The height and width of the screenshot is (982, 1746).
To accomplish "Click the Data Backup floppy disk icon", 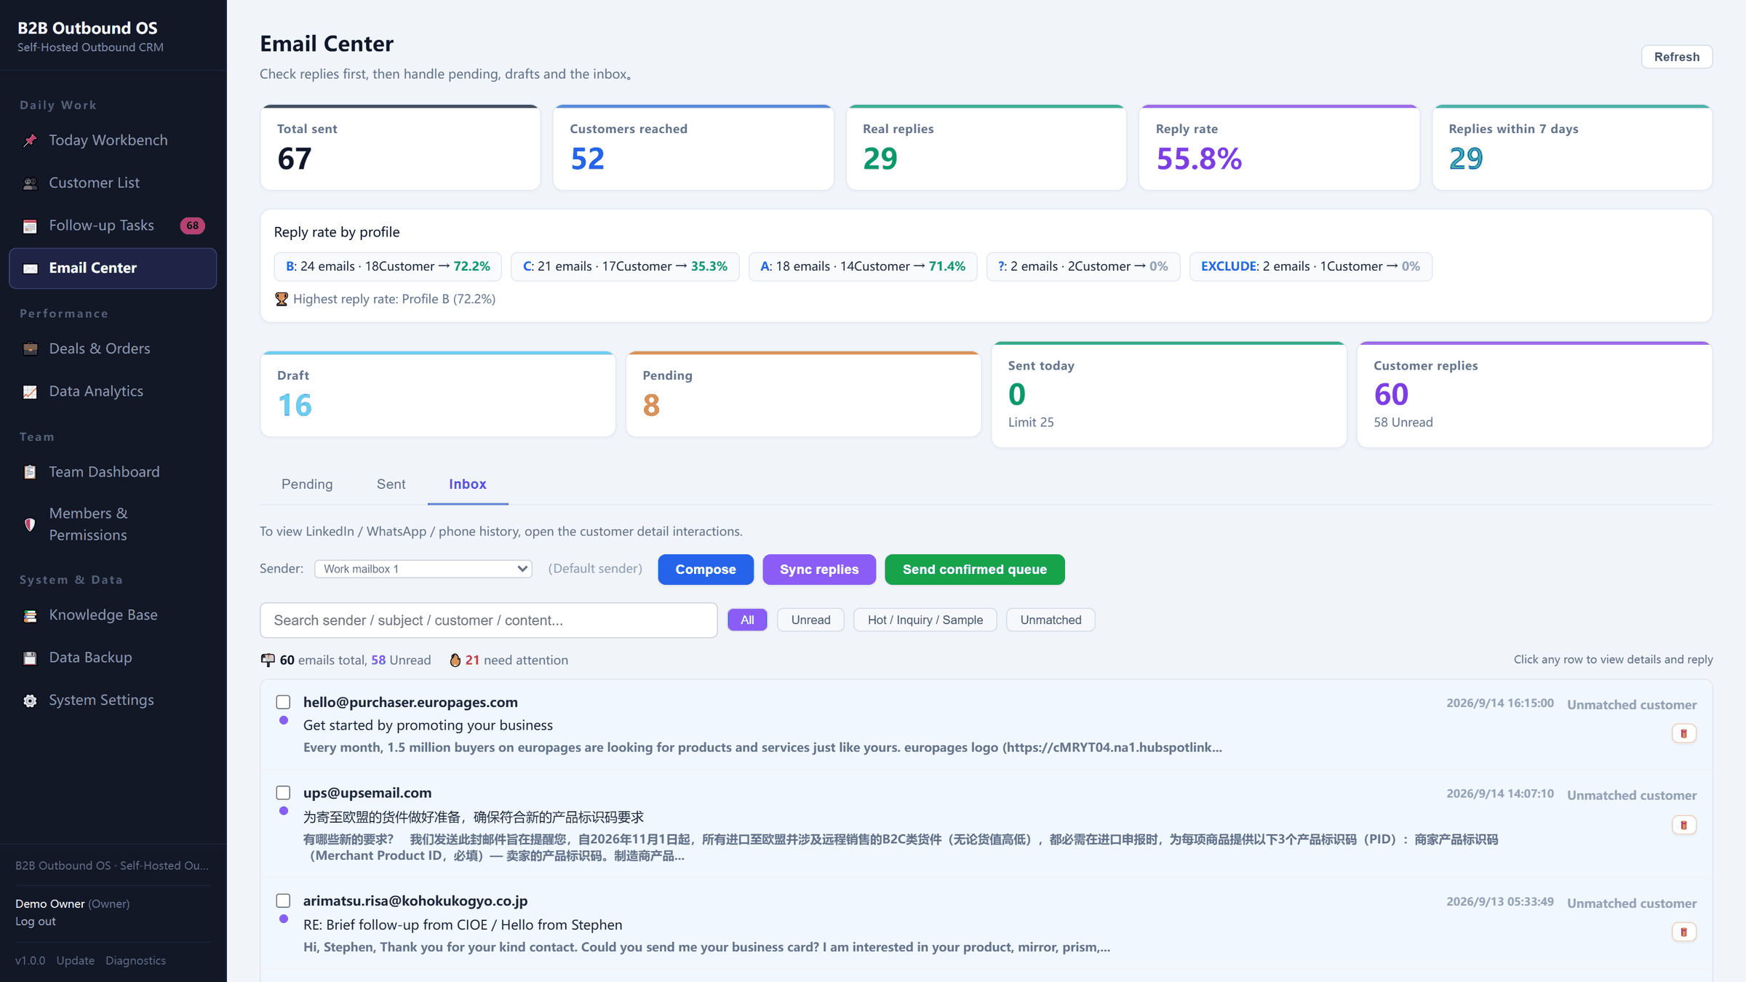I will click(x=30, y=658).
